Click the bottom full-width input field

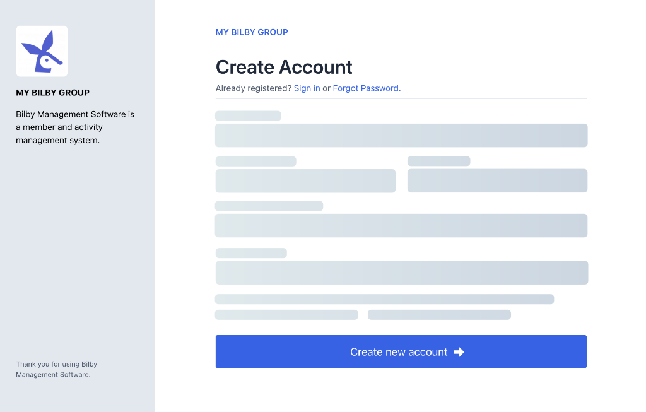(401, 273)
